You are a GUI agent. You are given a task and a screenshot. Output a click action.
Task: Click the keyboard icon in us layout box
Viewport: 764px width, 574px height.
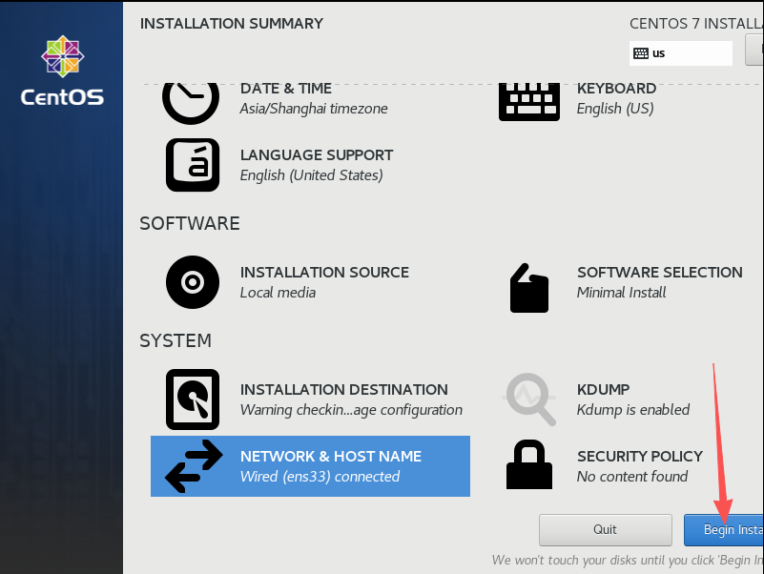(641, 53)
